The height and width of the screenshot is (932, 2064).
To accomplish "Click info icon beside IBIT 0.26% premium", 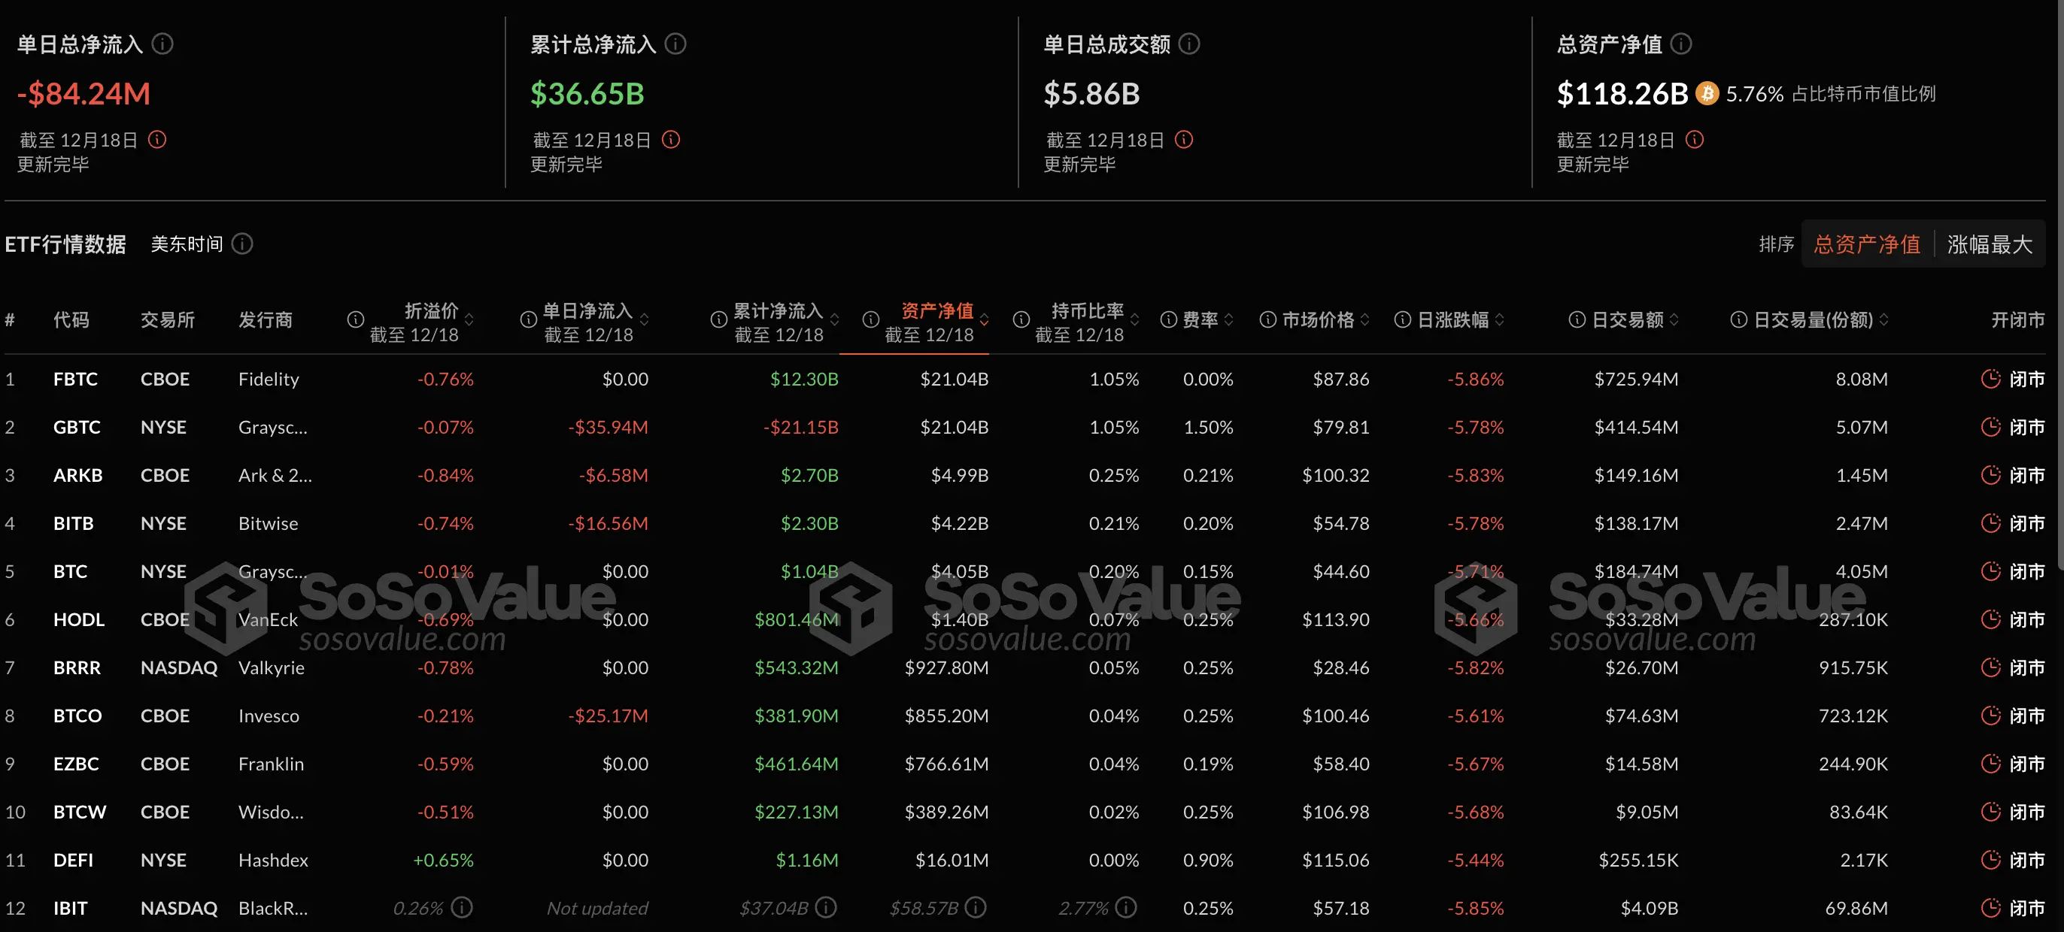I will [x=462, y=907].
